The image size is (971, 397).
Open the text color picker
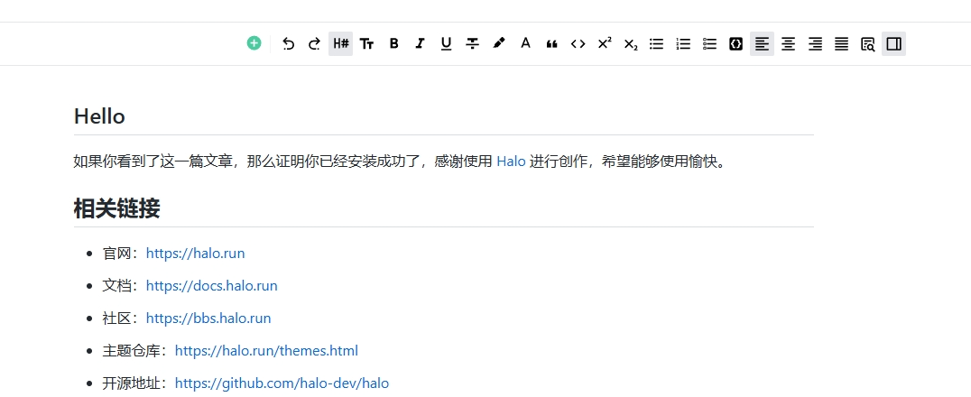click(x=525, y=43)
